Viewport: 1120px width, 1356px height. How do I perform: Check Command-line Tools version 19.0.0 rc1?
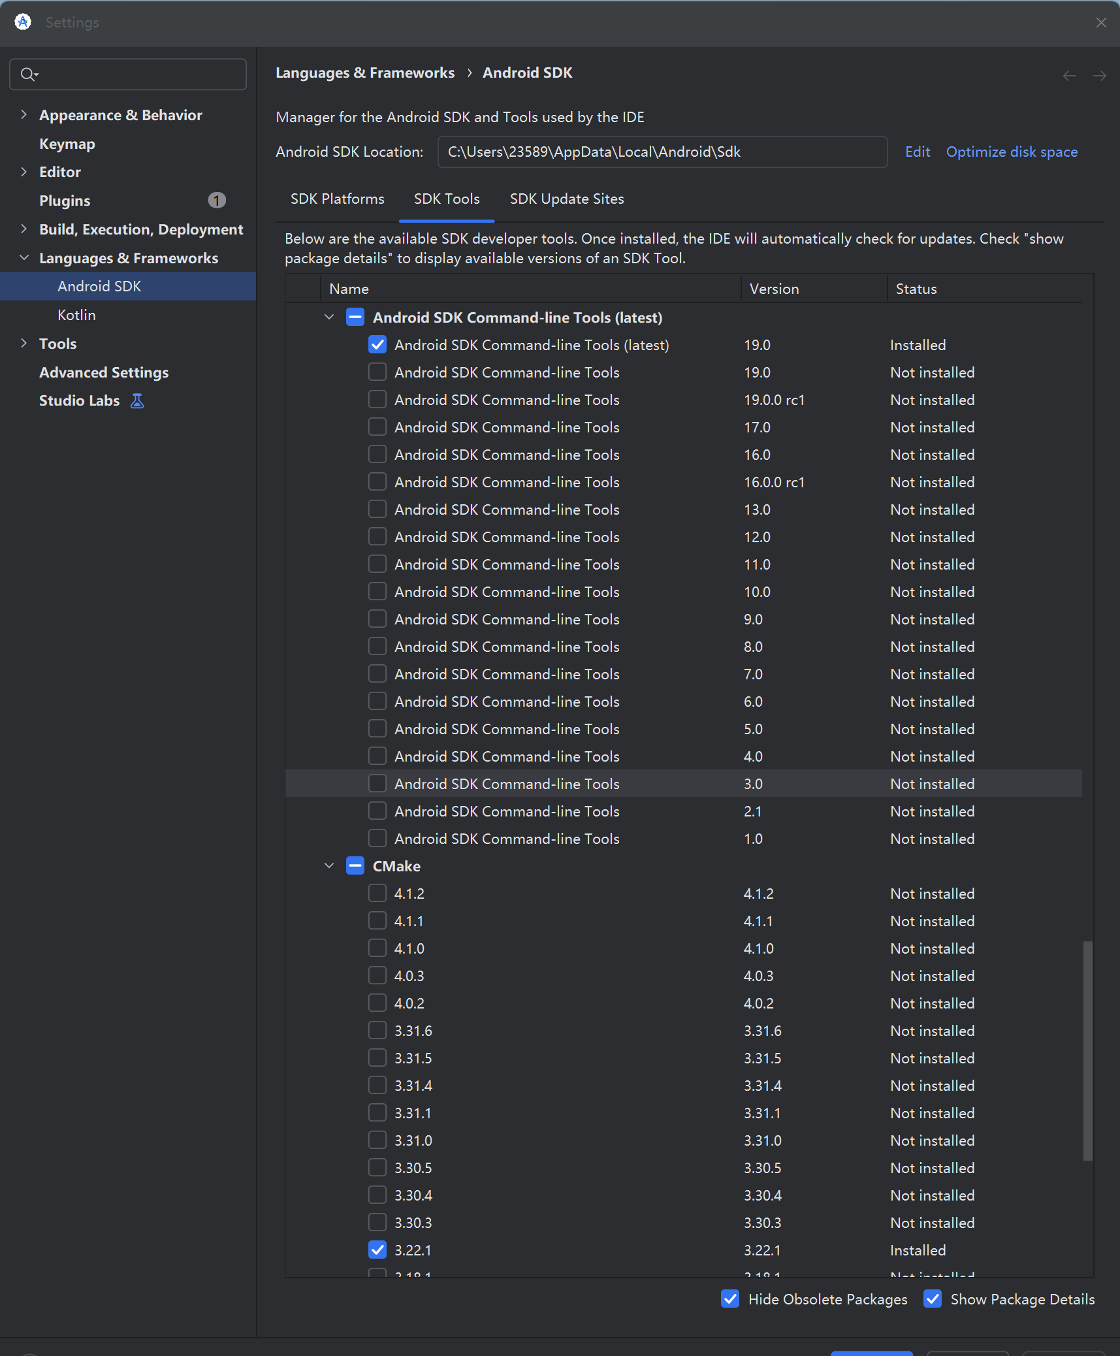(377, 400)
